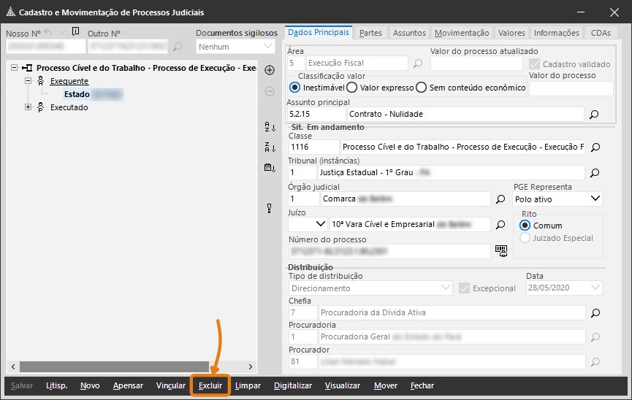Open search for Assunto principal field
Image resolution: width=632 pixels, height=400 pixels.
594,115
